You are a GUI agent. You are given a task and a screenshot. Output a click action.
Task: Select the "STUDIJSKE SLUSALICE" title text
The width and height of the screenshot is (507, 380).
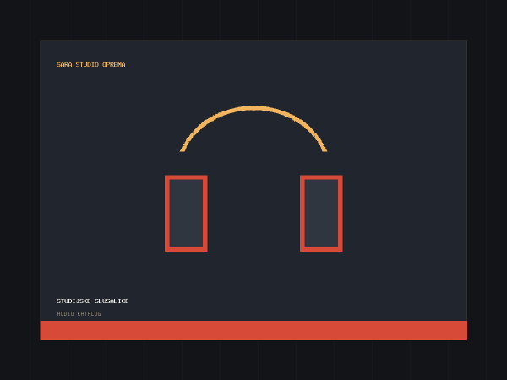[x=92, y=301]
